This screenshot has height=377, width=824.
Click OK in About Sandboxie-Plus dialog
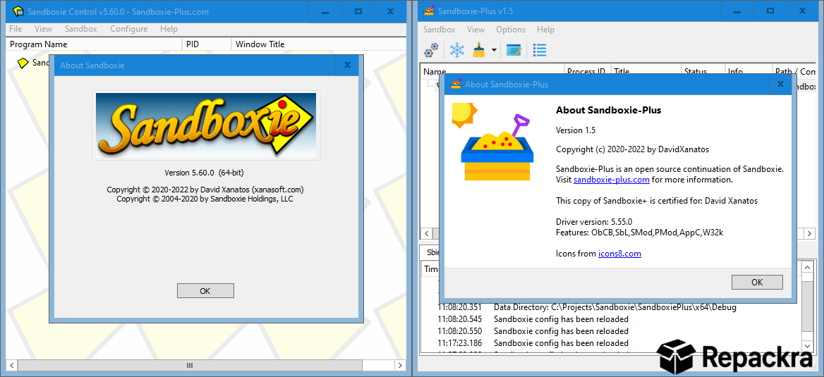click(x=757, y=282)
